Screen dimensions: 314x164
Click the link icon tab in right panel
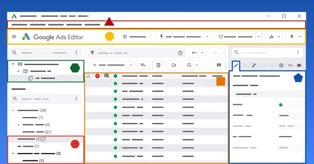[290, 65]
